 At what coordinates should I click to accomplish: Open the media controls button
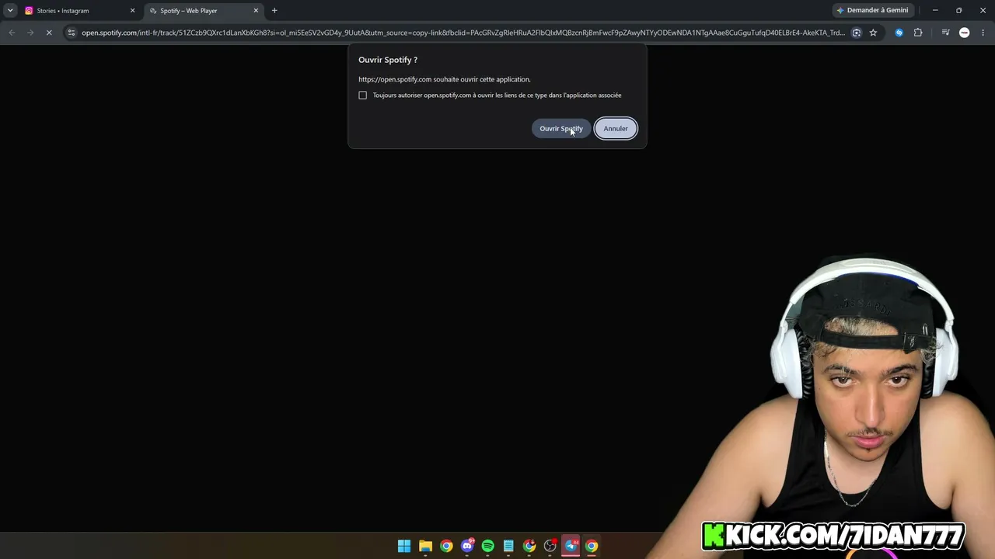(945, 33)
